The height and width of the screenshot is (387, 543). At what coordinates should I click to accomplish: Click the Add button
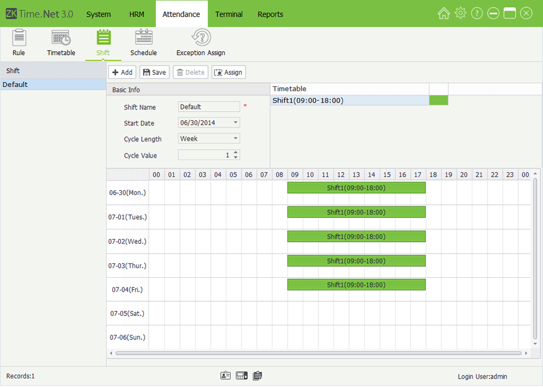122,72
